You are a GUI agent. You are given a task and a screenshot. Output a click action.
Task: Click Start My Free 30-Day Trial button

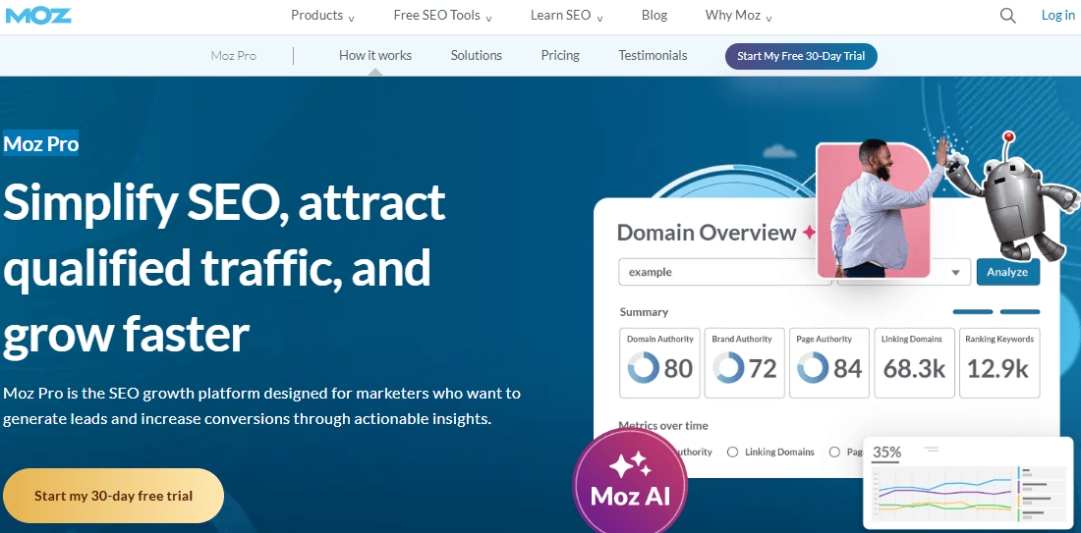click(x=801, y=57)
